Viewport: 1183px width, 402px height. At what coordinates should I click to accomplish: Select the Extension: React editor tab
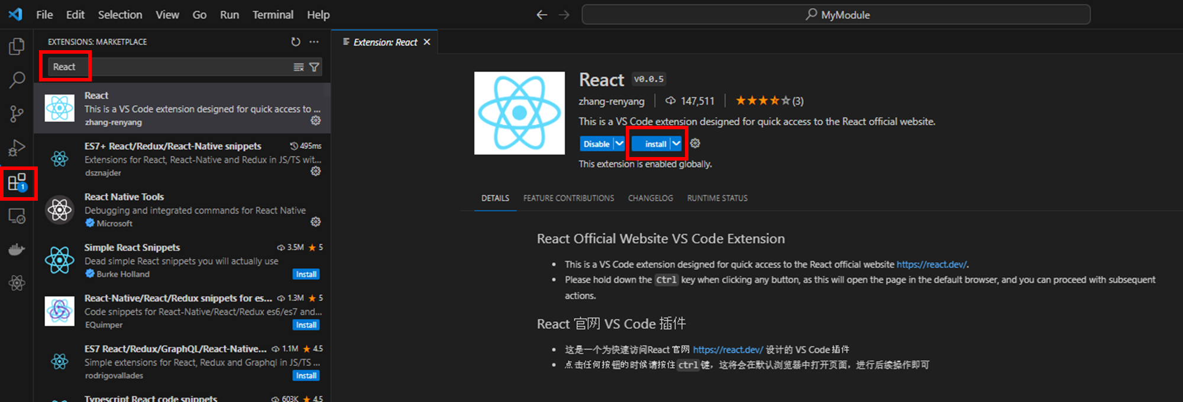point(384,43)
